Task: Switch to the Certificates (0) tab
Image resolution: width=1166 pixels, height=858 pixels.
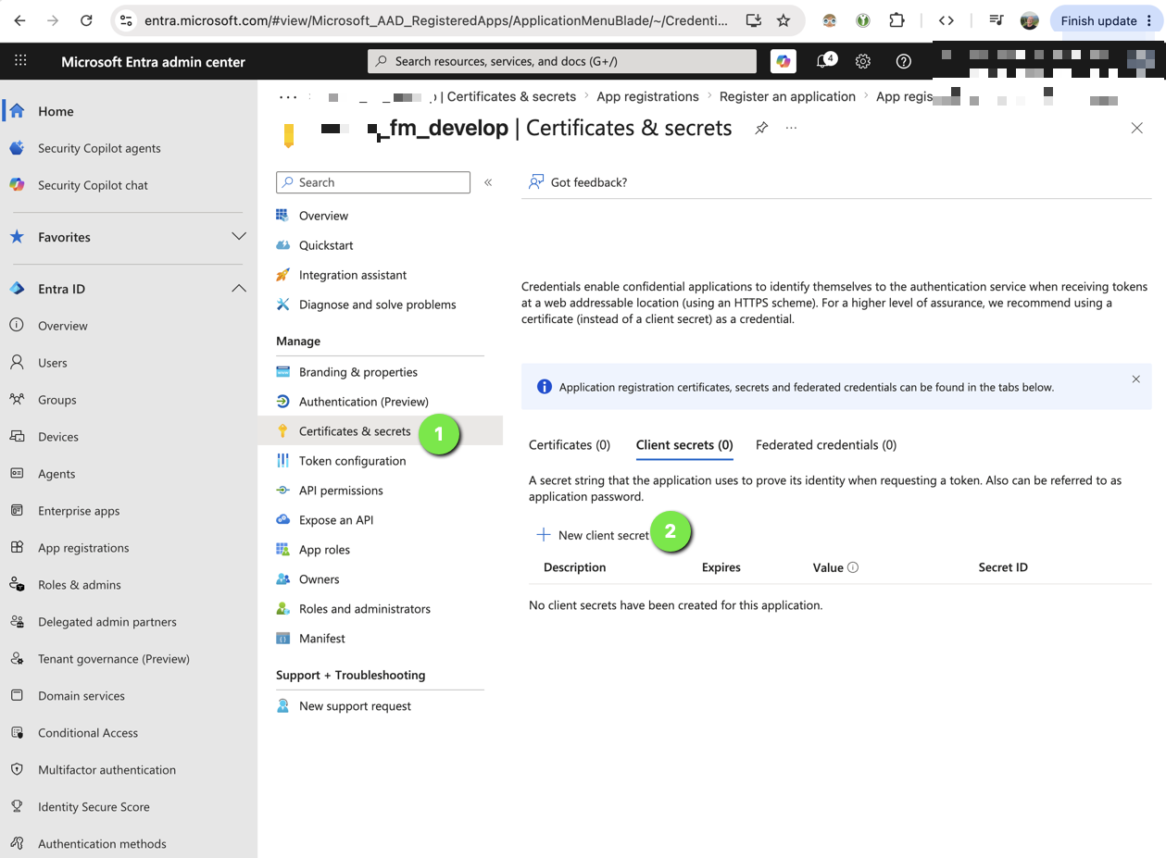Action: 570,445
